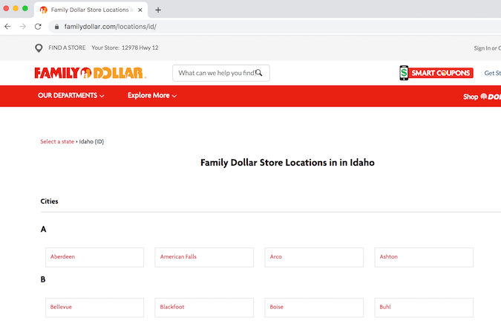Click the Idaho (ID) breadcrumb text
501x324 pixels.
point(91,141)
